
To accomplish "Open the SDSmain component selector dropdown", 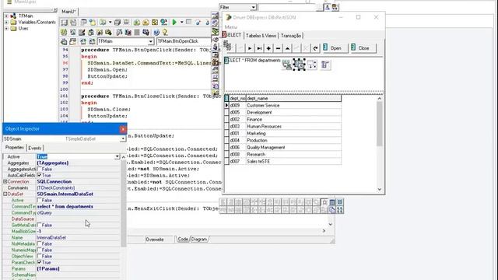I will click(x=123, y=139).
